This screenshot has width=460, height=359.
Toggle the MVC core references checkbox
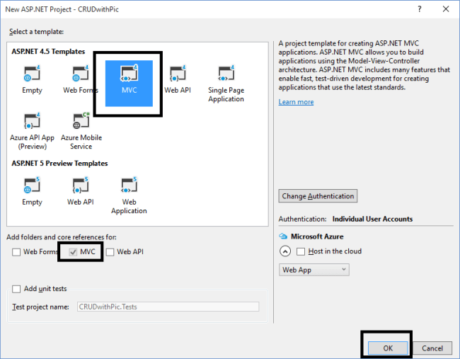coord(73,252)
